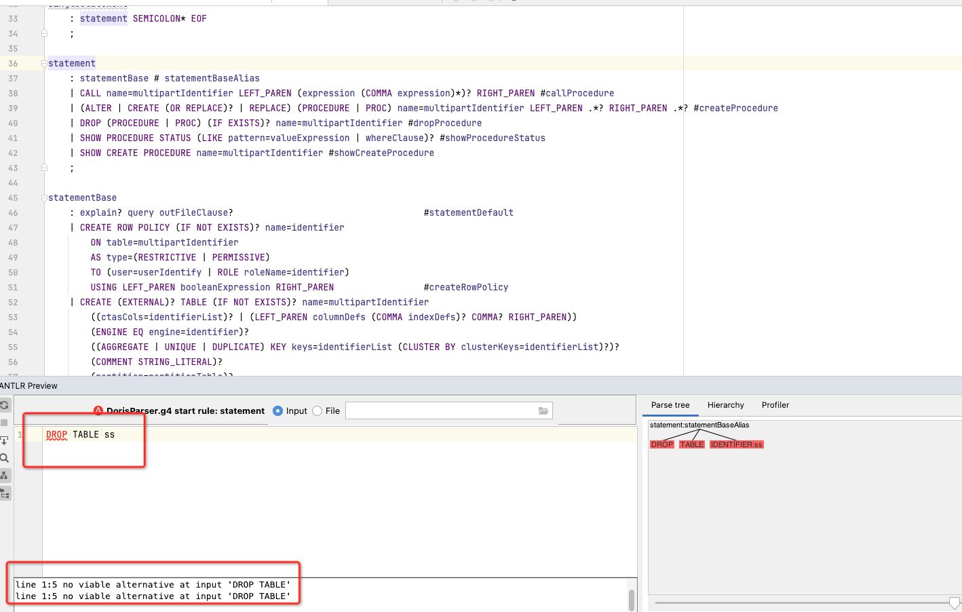The width and height of the screenshot is (962, 612).
Task: Collapse the statementBase rule fold marker at line 45
Action: coord(44,198)
